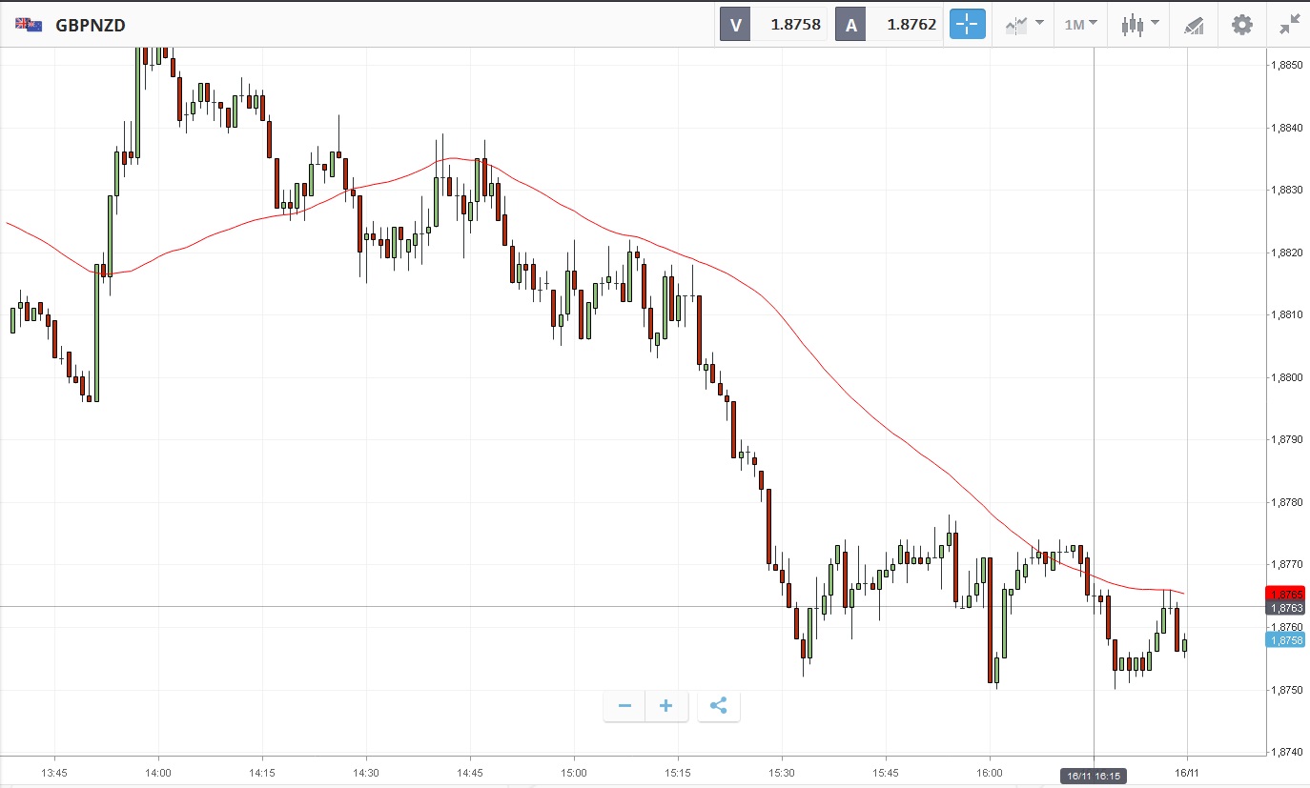Click the 14:45 time axis label
This screenshot has width=1310, height=788.
click(x=470, y=773)
